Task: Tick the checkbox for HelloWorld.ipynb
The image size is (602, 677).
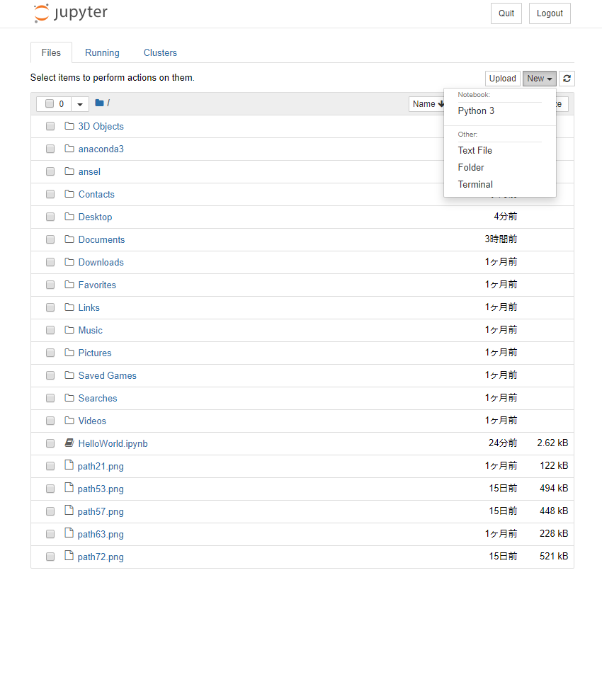Action: click(50, 443)
